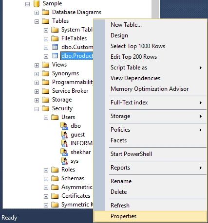
Task: Click the dbo.Product table icon
Action: tap(55, 56)
